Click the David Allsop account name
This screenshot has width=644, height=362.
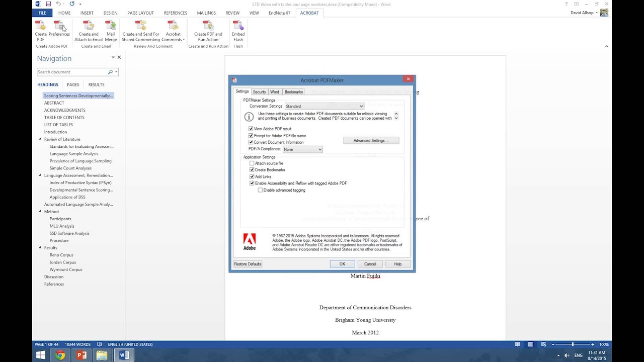[582, 13]
